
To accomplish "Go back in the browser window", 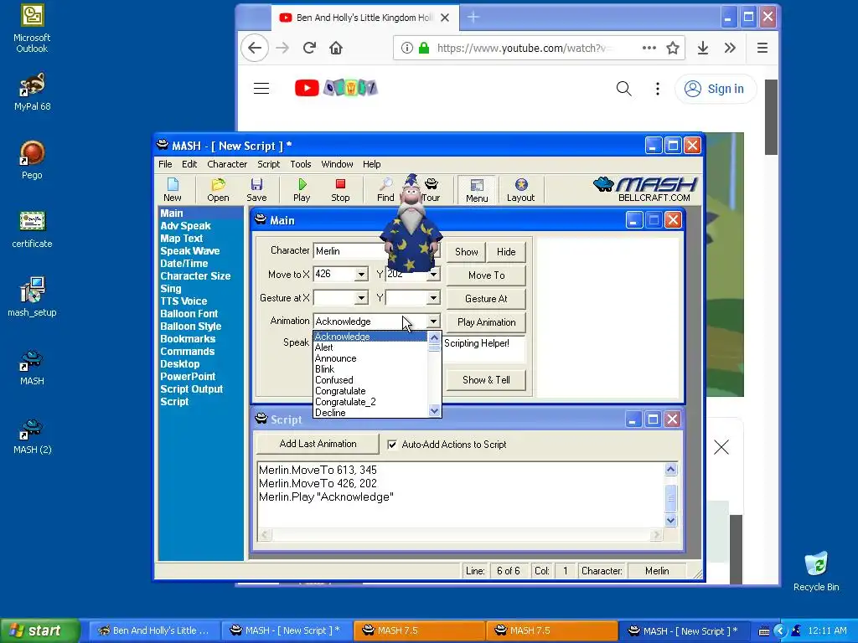I will 255,48.
